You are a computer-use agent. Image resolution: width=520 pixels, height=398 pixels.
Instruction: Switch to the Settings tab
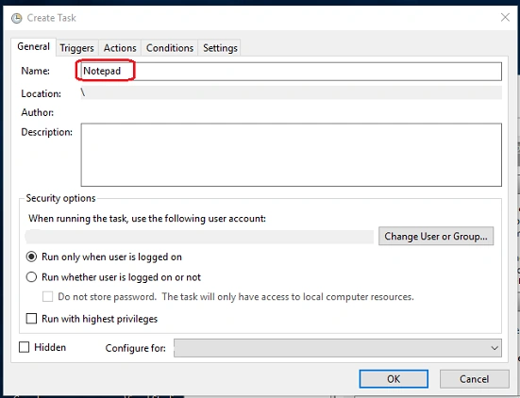[220, 48]
